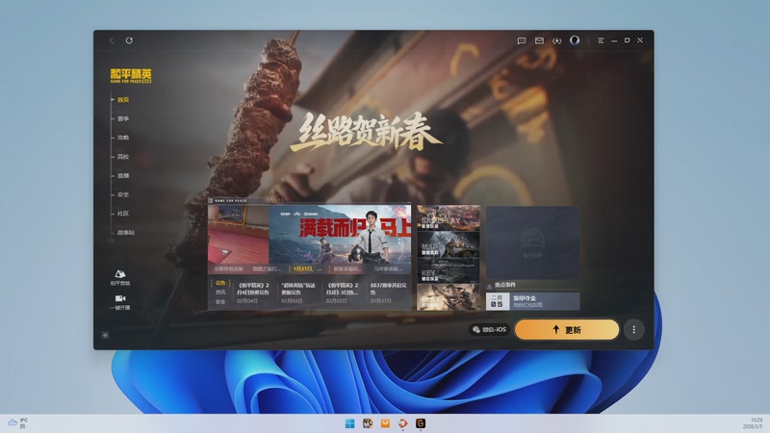
Task: Open the 02月02日 announcement
Action: pyautogui.click(x=343, y=293)
